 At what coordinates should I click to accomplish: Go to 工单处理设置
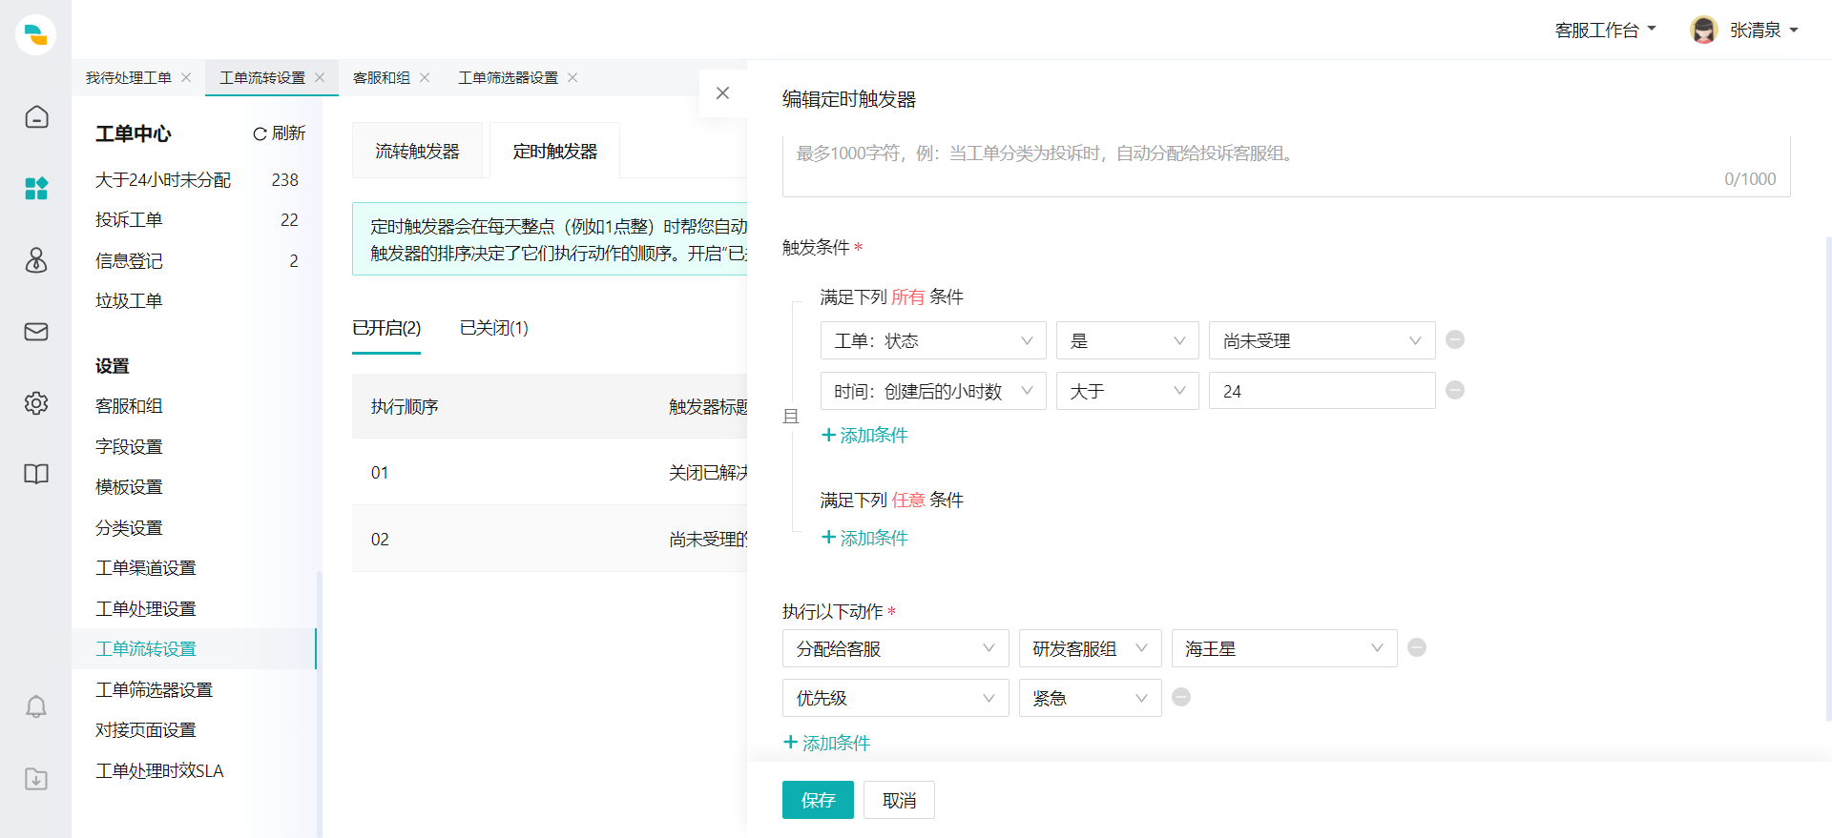[x=145, y=608]
